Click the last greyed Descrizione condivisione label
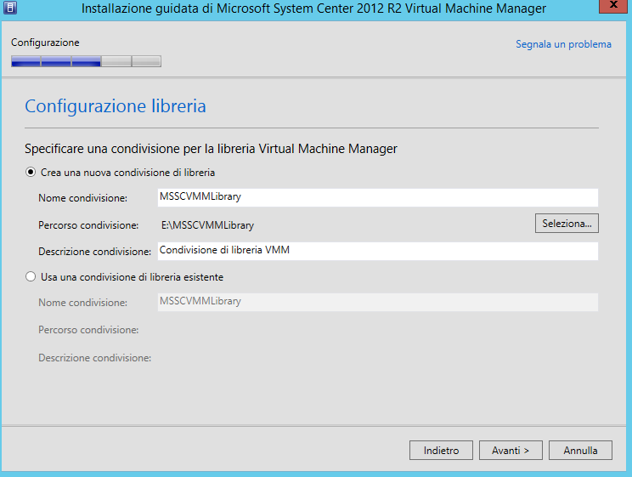Screen dimensions: 632x477 tap(94, 358)
